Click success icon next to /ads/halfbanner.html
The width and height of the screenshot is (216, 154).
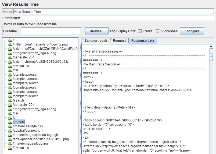point(10,131)
